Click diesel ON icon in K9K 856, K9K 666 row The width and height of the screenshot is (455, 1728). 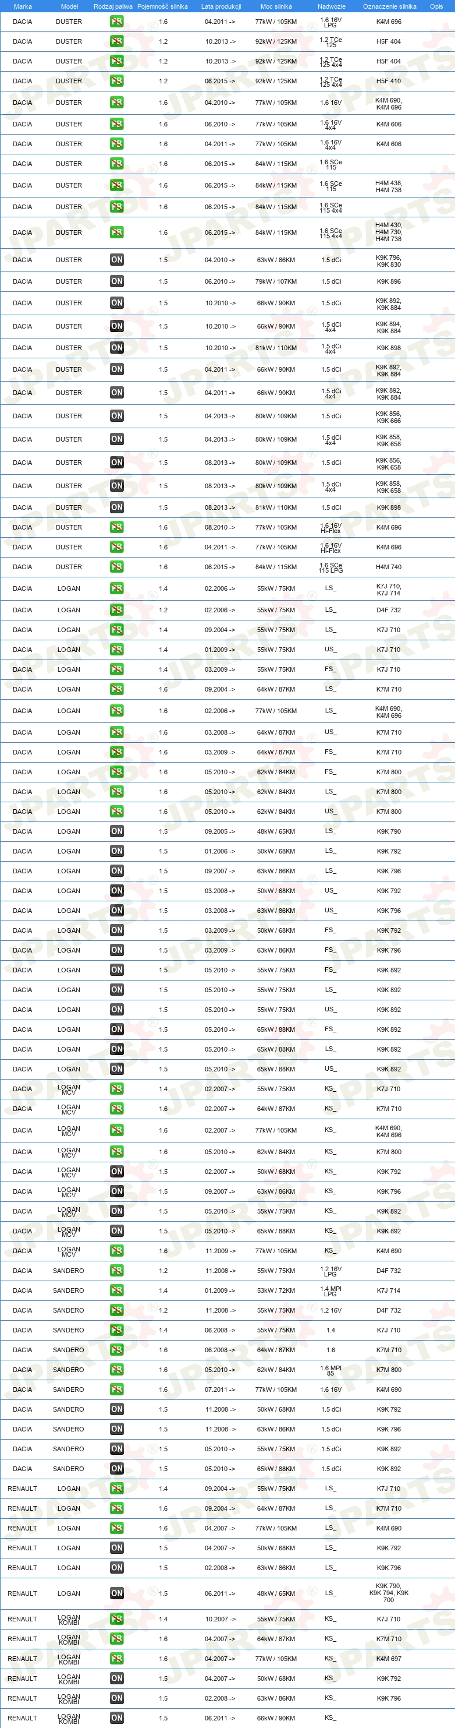click(x=116, y=416)
